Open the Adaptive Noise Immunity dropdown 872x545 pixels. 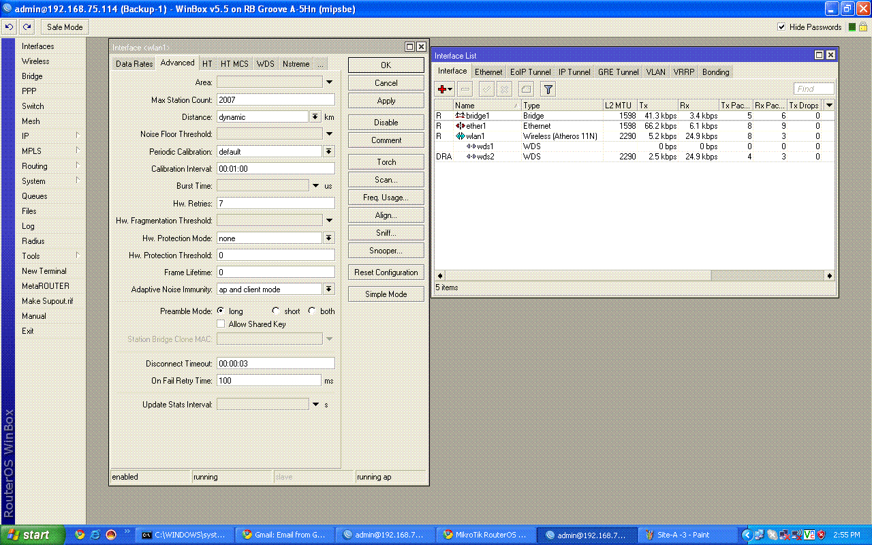329,289
